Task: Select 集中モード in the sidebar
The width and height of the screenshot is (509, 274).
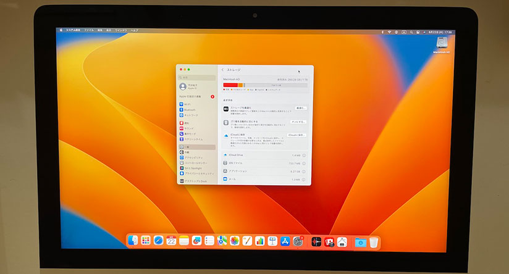Action: [196, 134]
